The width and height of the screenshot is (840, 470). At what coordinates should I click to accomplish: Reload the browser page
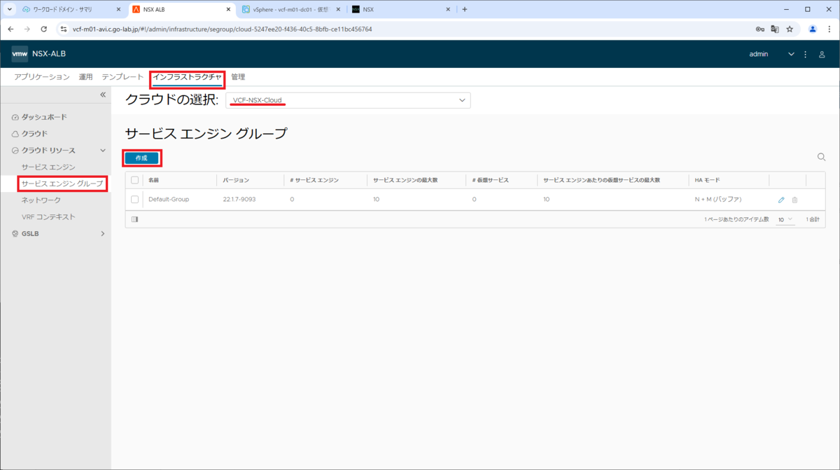43,29
